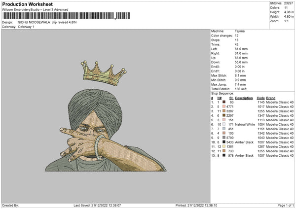Viewport: 296px width, 209px height.
Task: Click the Created By label
Action: [x=10, y=205]
